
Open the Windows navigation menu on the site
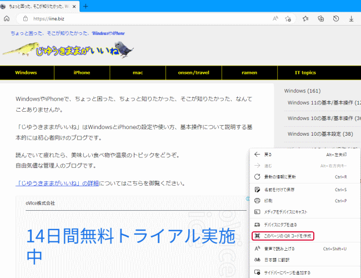26,73
